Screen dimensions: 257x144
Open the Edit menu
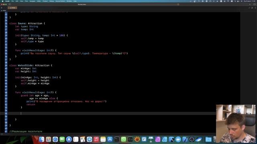point(17,1)
